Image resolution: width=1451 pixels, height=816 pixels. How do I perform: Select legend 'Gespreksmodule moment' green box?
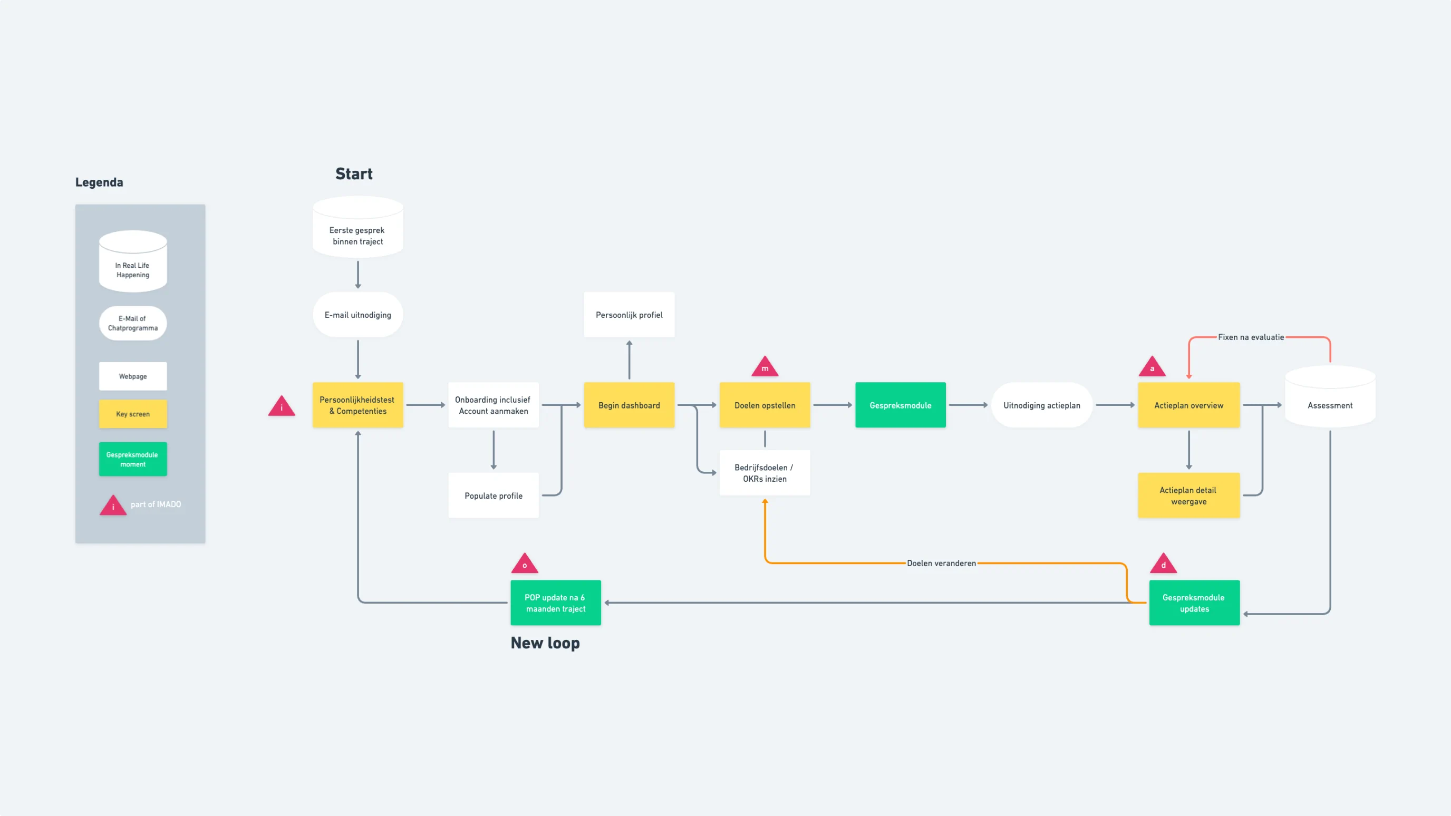(x=133, y=459)
